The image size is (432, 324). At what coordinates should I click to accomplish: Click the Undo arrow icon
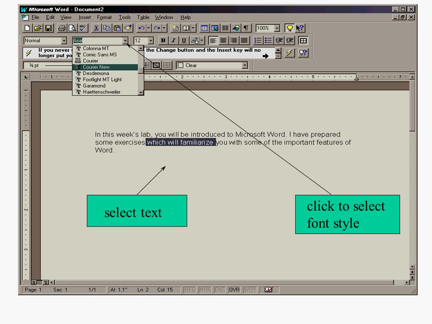pyautogui.click(x=141, y=28)
